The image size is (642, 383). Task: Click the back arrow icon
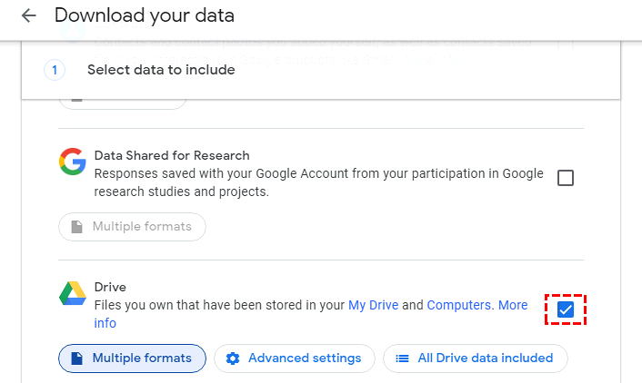[x=29, y=15]
